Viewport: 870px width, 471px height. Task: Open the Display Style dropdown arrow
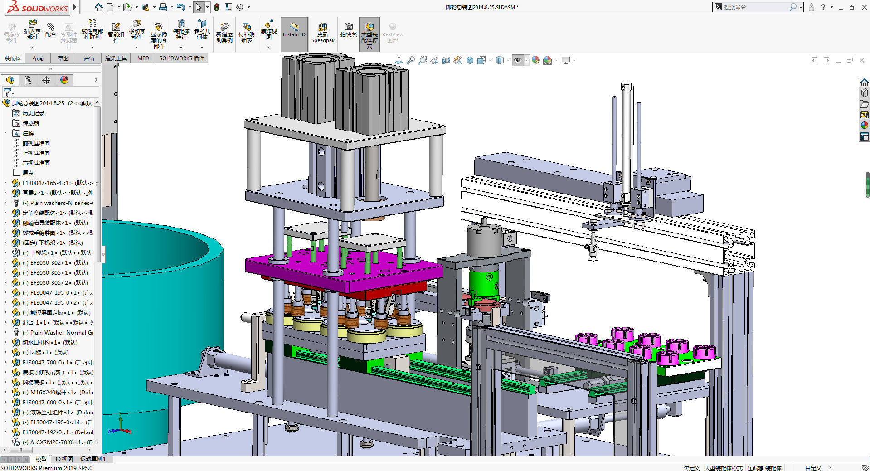pyautogui.click(x=508, y=60)
